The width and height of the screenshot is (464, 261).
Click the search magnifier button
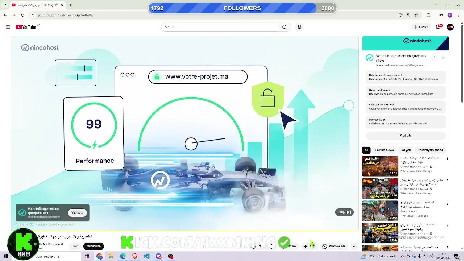(285, 27)
